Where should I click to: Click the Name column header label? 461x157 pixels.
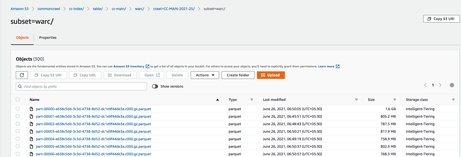coord(34,100)
